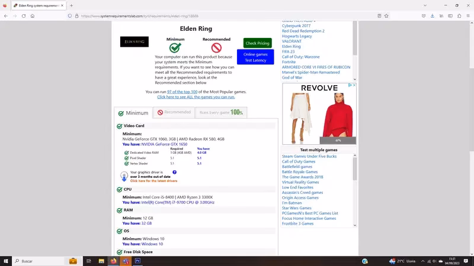Open ARMORED CORE VI FIRES OF RUBICON link

316,67
